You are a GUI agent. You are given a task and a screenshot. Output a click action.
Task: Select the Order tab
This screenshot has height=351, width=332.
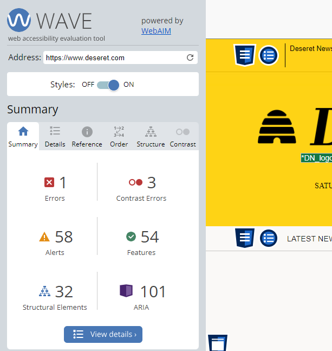pyautogui.click(x=119, y=137)
